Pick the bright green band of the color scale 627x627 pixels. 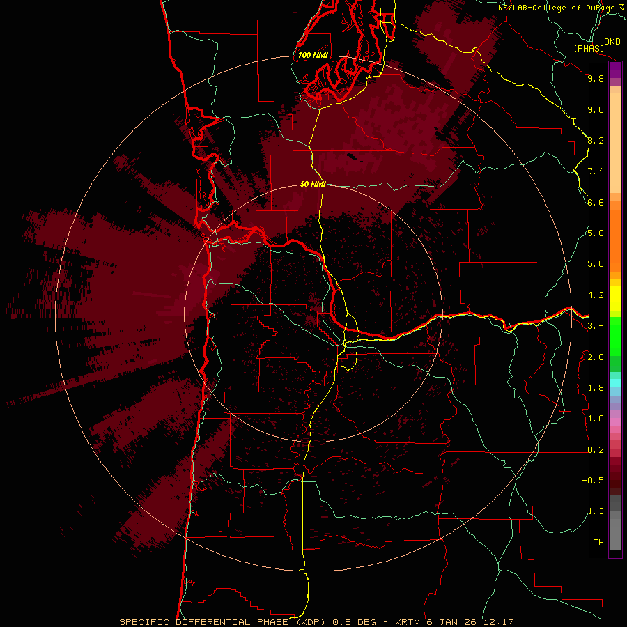click(x=615, y=336)
